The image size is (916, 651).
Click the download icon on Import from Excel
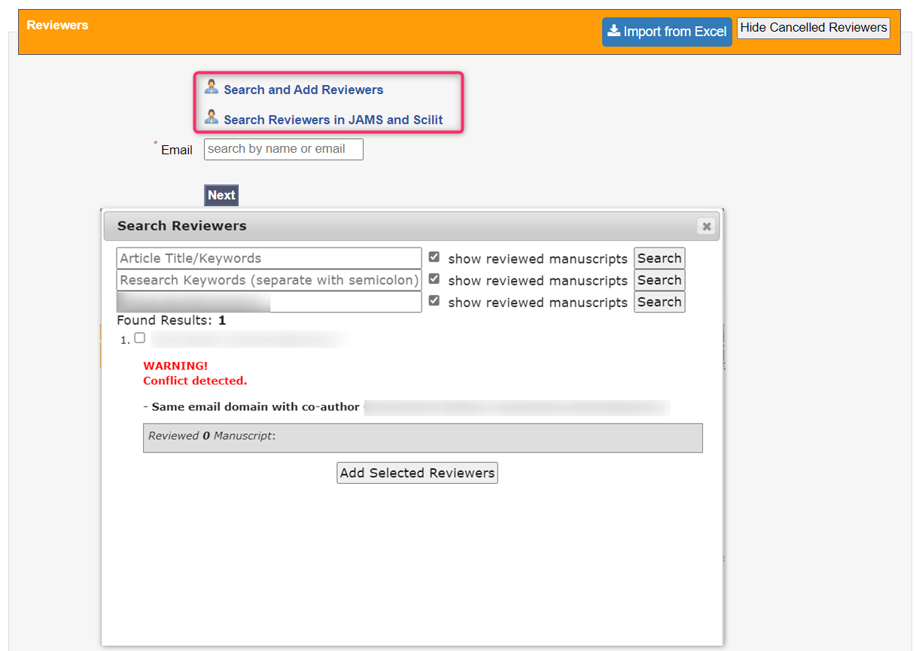pos(614,31)
